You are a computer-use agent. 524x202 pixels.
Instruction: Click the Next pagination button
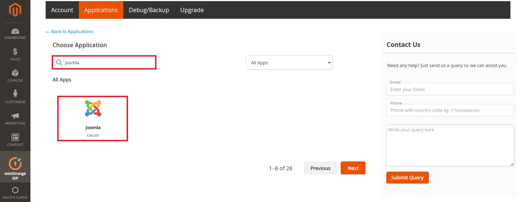coord(353,168)
